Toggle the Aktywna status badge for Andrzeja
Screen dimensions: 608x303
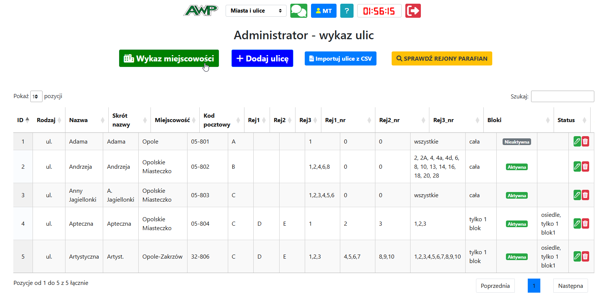point(517,167)
